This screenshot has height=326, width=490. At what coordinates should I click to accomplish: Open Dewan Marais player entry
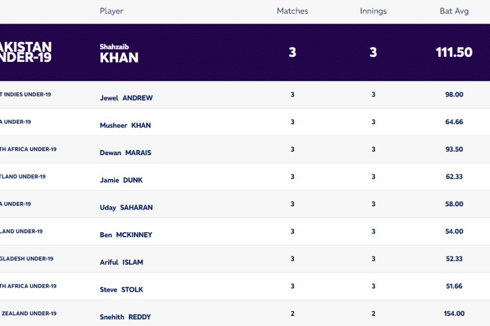[125, 153]
